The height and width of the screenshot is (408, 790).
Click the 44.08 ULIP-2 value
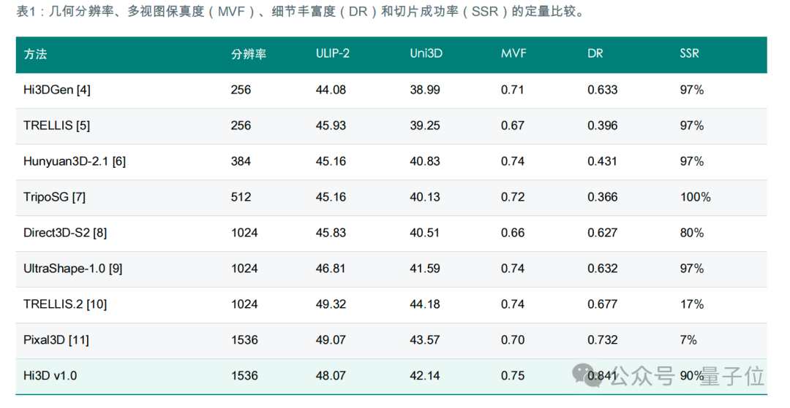click(331, 90)
